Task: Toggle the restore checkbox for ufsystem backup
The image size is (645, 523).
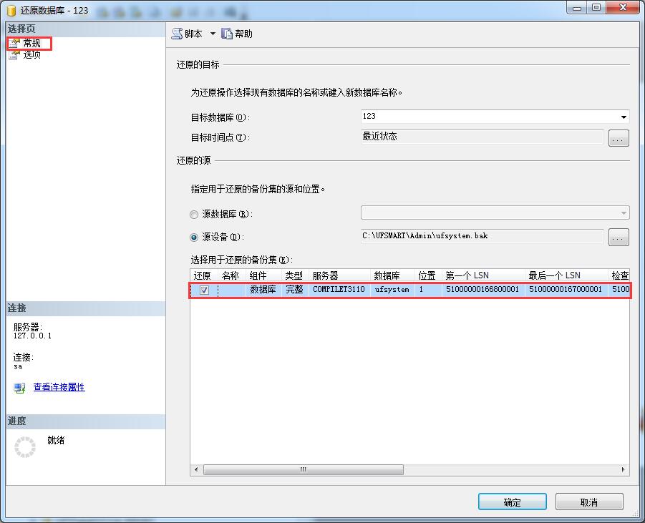Action: [x=204, y=290]
